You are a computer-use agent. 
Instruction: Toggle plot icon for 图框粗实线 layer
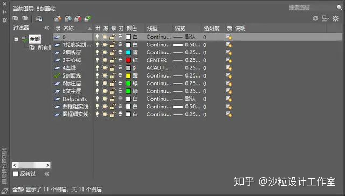pos(120,106)
